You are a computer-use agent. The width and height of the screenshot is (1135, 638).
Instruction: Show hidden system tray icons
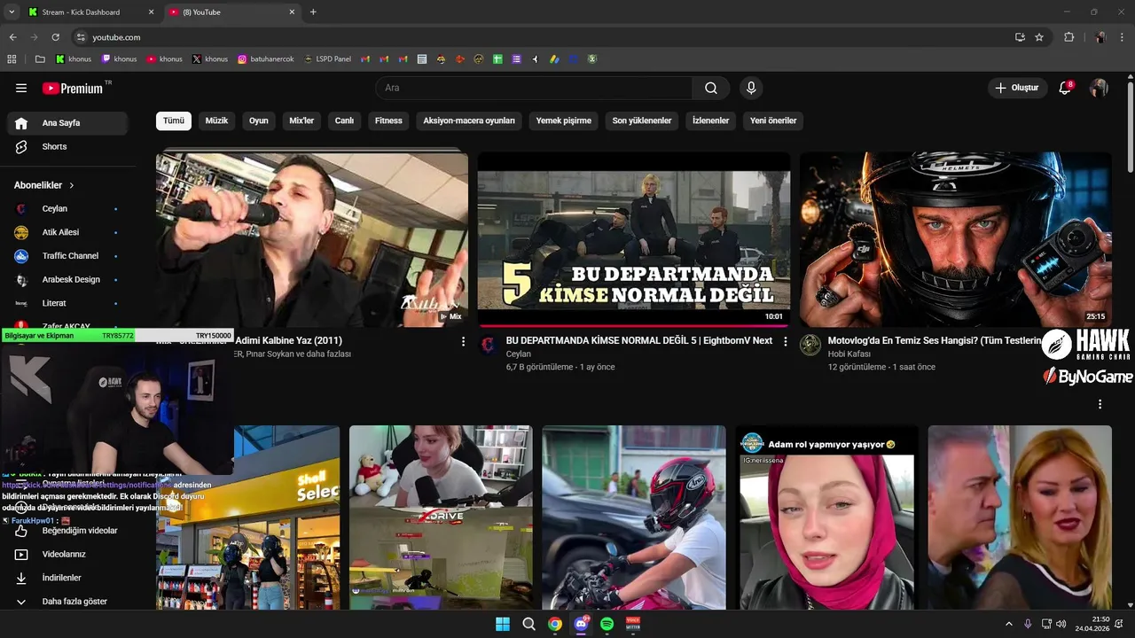1008,624
